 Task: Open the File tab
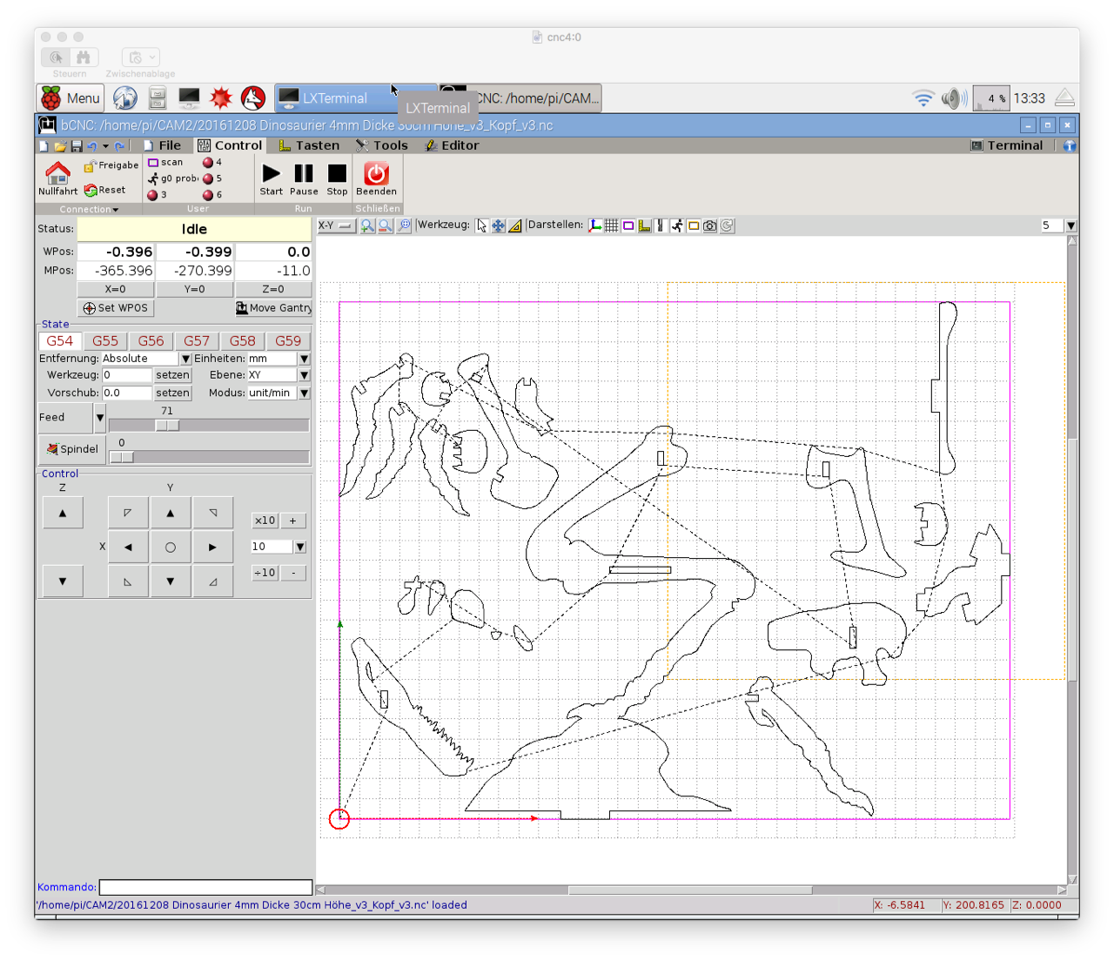pyautogui.click(x=162, y=145)
